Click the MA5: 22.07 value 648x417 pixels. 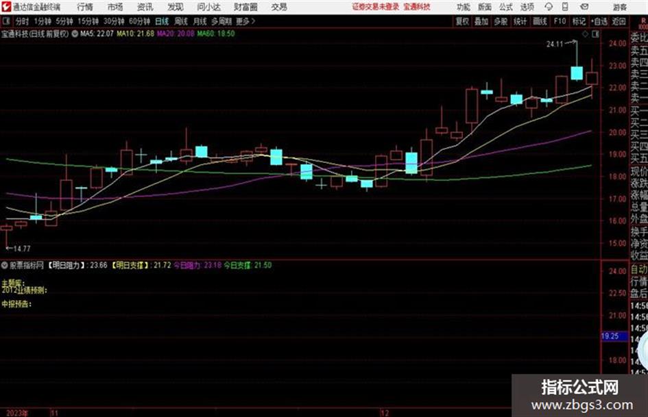pyautogui.click(x=97, y=34)
